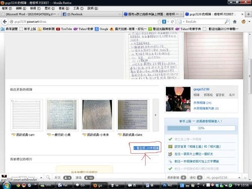The image size is (252, 189).
Task: Click the 'Go...' chat taskbar button
Action: click(82, 185)
